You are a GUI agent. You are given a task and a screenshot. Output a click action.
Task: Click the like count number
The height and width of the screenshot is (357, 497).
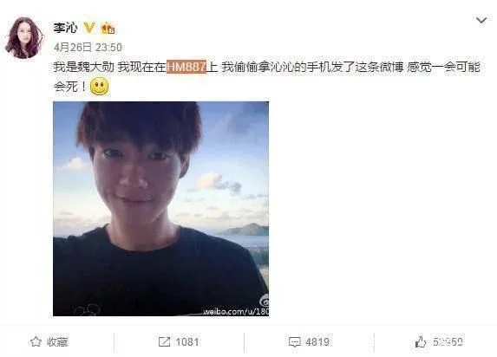(x=448, y=342)
